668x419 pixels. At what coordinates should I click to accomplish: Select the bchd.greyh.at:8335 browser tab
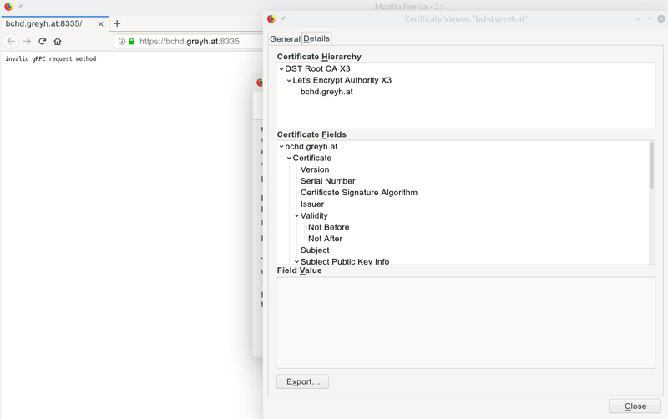[x=55, y=24]
